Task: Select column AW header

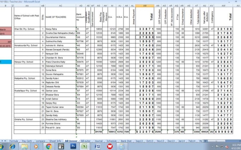Action: pyautogui.click(x=224, y=6)
